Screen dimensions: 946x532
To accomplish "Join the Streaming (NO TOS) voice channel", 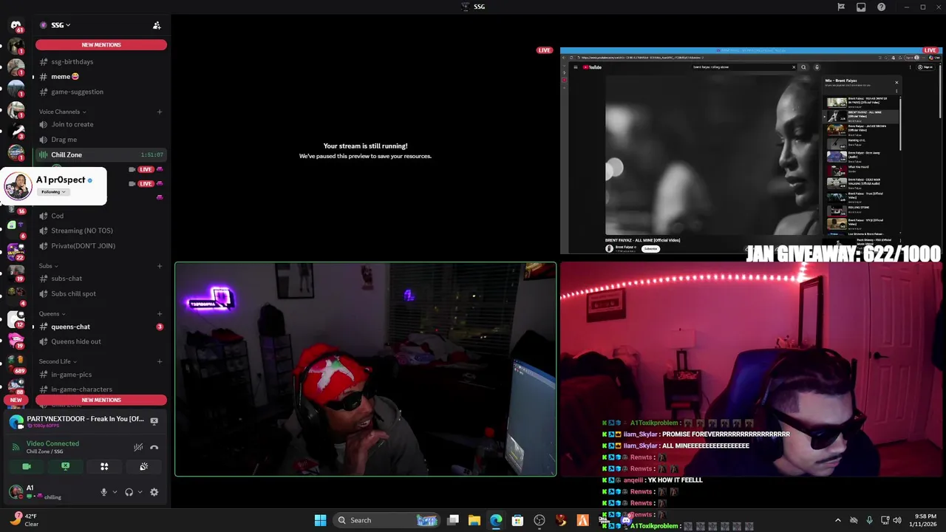I will [x=100, y=231].
